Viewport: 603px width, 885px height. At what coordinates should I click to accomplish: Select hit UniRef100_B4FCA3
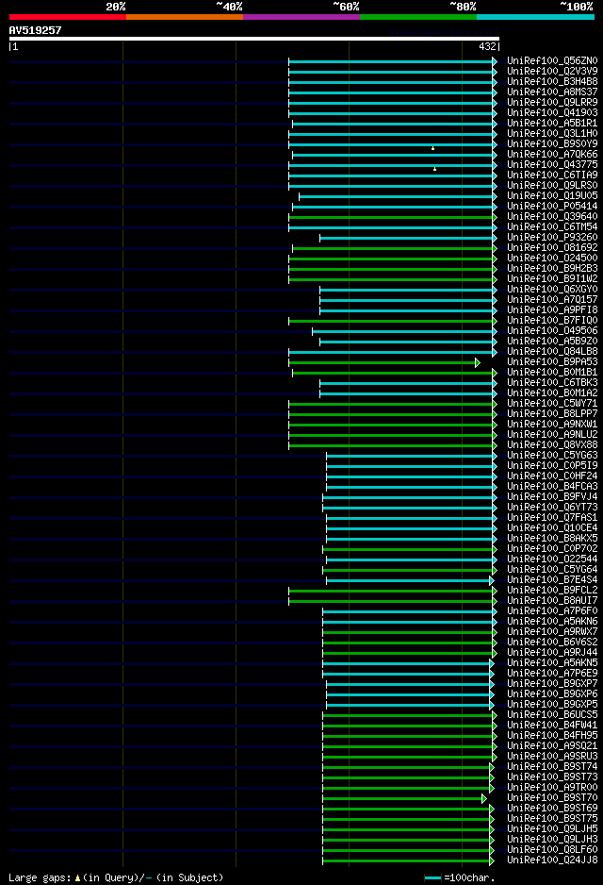[x=552, y=487]
